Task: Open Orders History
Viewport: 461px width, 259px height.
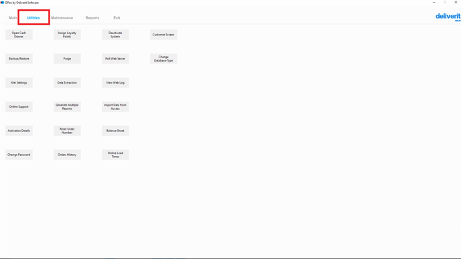Action: tap(67, 155)
